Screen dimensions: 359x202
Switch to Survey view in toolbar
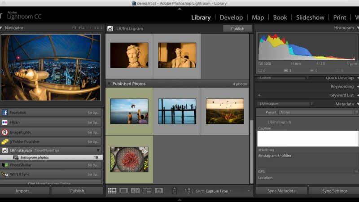tap(147, 191)
